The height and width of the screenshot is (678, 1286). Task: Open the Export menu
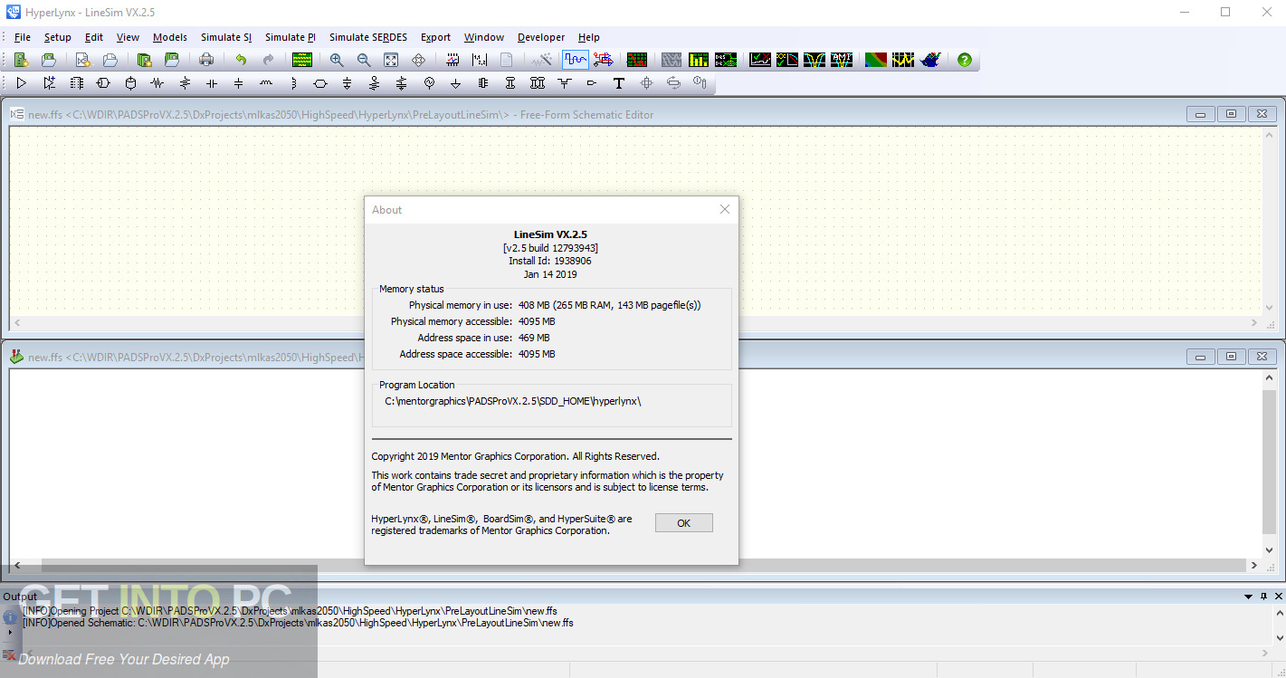coord(435,37)
